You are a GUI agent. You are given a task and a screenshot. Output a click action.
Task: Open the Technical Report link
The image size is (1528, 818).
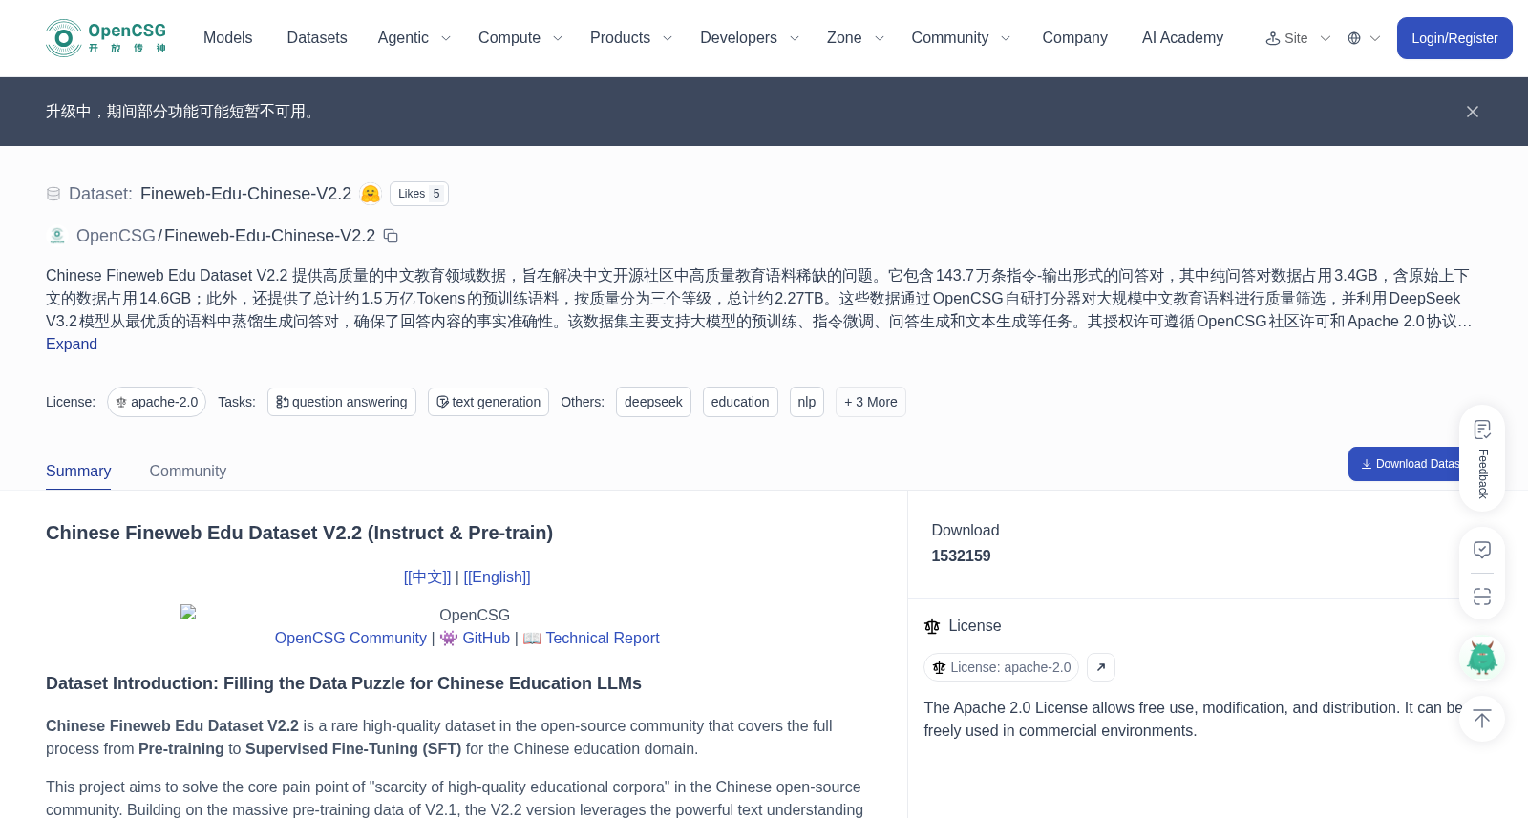point(603,639)
